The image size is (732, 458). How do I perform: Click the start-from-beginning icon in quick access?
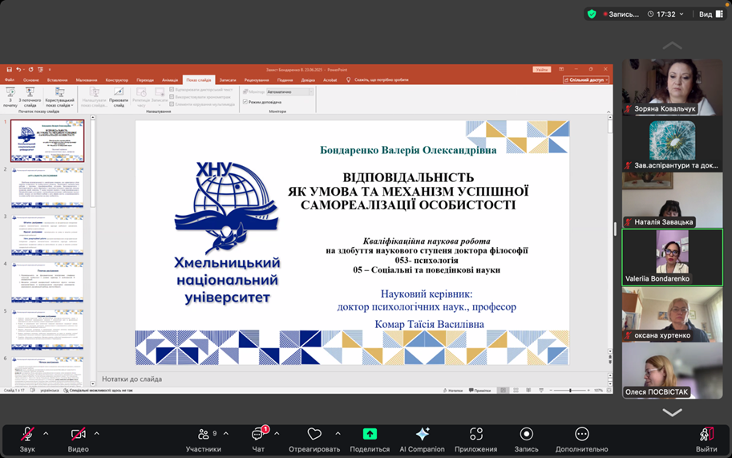[41, 70]
